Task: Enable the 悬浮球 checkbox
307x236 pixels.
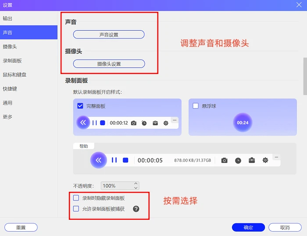Action: point(196,106)
